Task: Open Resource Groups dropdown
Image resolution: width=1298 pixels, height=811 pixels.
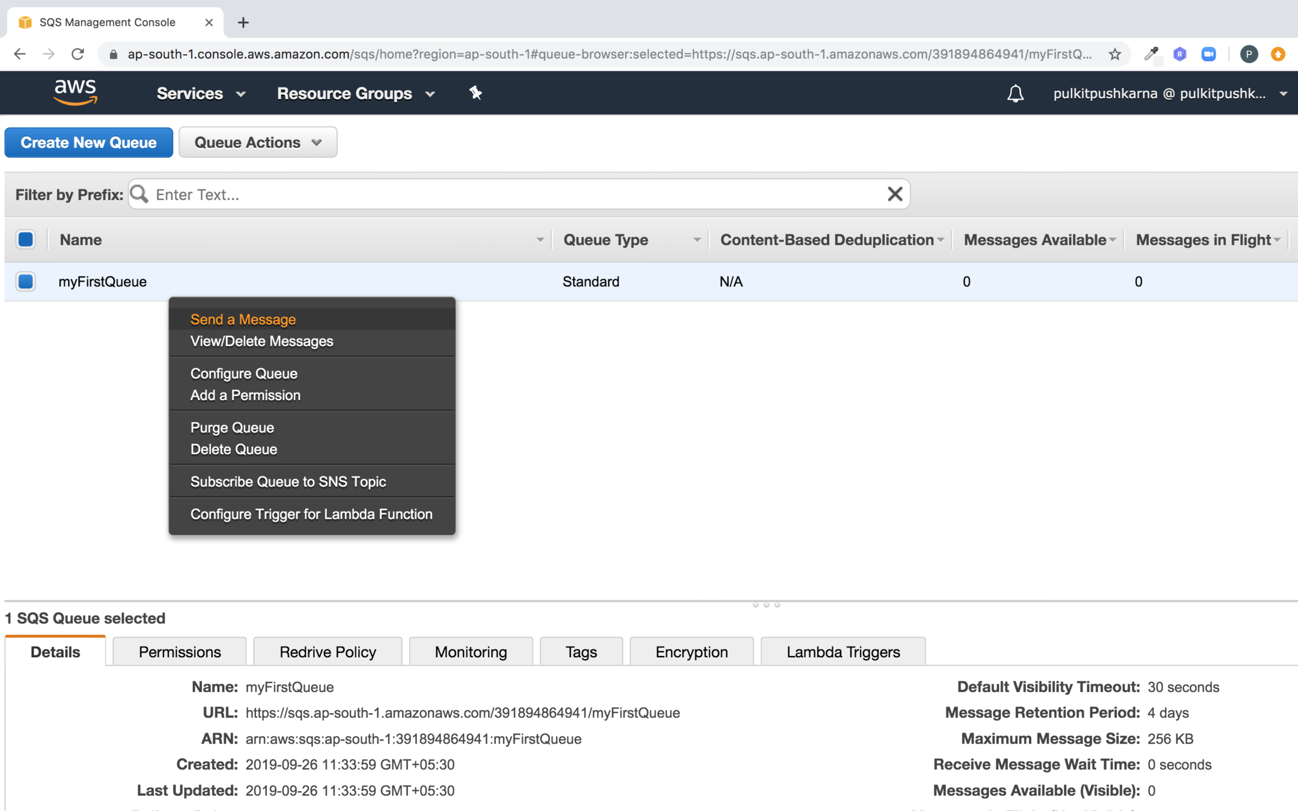Action: pyautogui.click(x=356, y=94)
